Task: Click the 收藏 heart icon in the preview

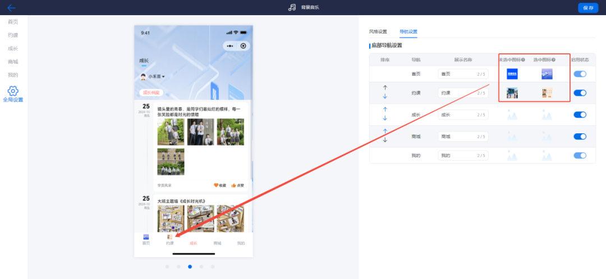Action: point(216,185)
